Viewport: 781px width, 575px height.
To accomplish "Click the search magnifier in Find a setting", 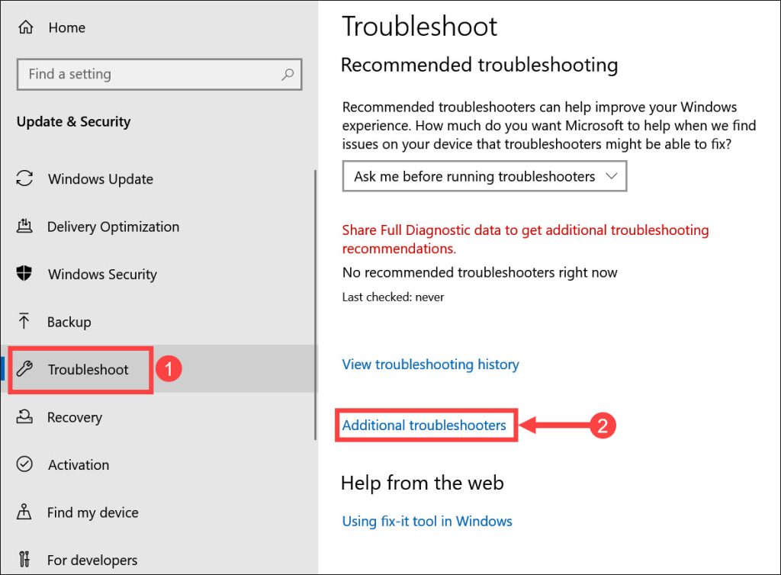I will pyautogui.click(x=288, y=74).
